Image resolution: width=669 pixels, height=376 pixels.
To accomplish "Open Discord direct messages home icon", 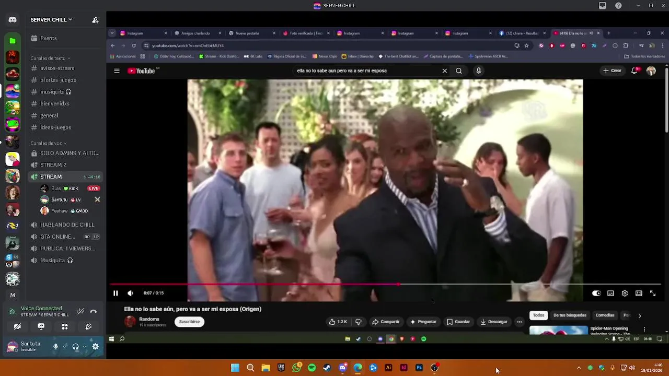I will pyautogui.click(x=13, y=20).
